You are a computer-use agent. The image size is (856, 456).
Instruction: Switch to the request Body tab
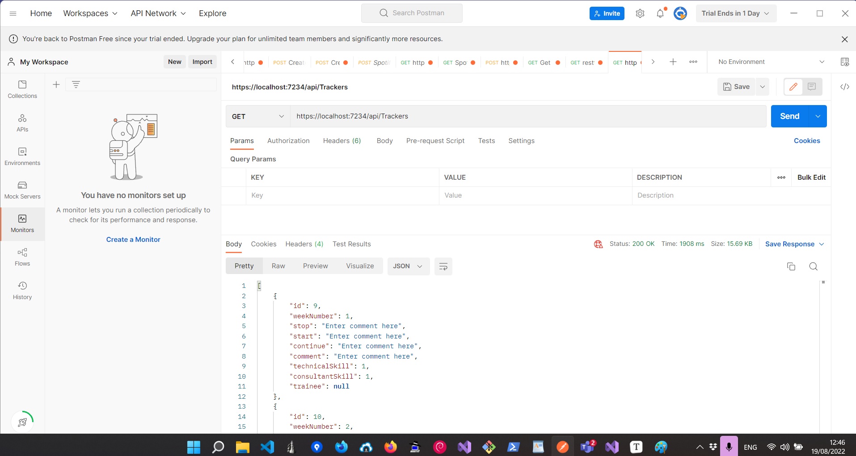385,141
